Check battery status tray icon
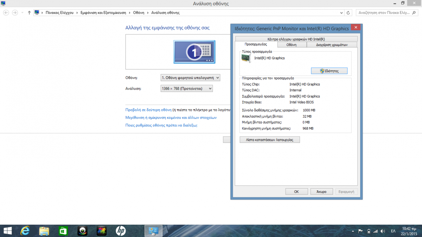 tap(368, 231)
